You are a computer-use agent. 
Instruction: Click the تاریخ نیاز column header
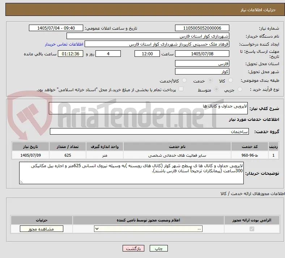30,147
